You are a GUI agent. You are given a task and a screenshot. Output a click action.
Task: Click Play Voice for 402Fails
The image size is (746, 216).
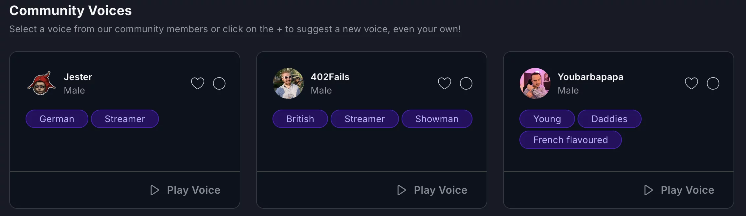click(x=440, y=190)
